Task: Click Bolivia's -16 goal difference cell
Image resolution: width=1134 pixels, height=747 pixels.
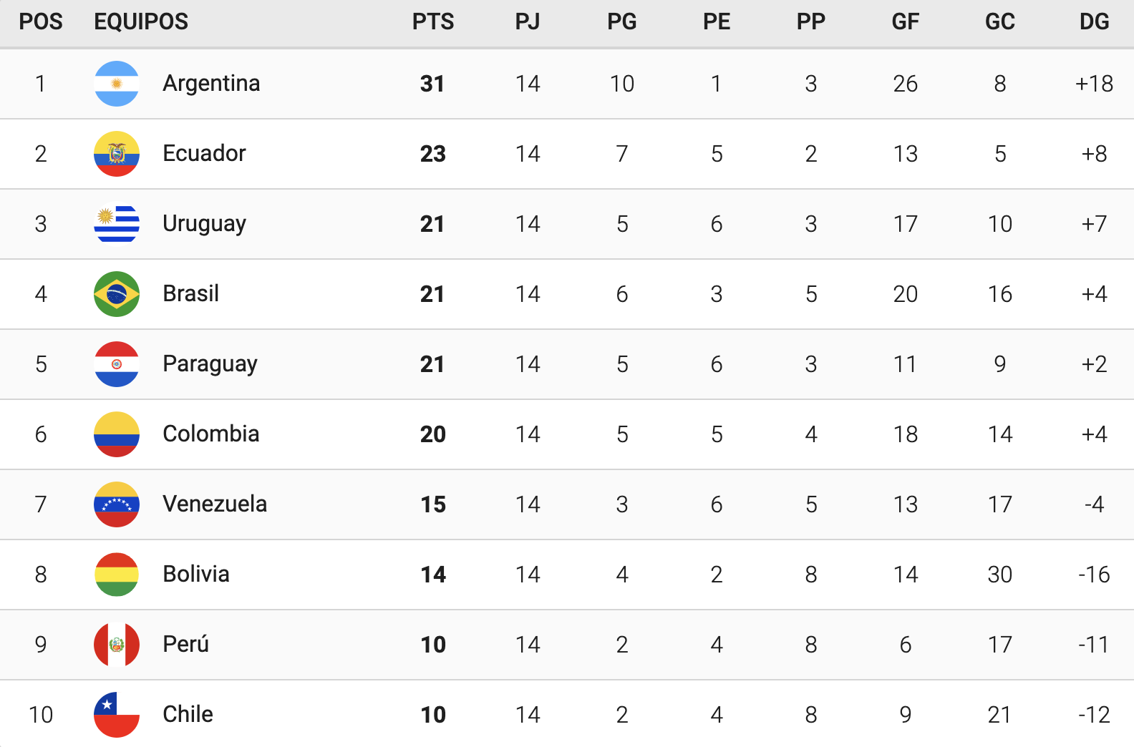Action: point(1094,575)
